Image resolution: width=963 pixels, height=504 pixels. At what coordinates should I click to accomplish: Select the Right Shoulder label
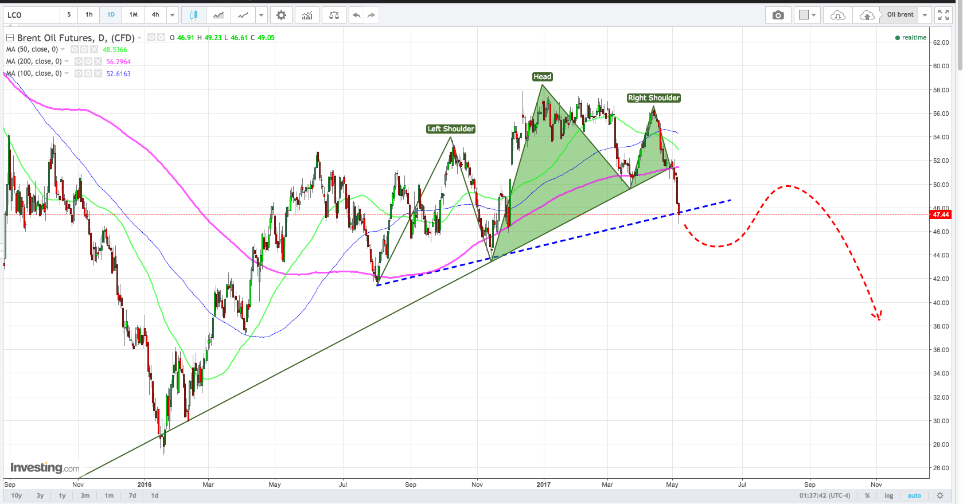(x=654, y=98)
